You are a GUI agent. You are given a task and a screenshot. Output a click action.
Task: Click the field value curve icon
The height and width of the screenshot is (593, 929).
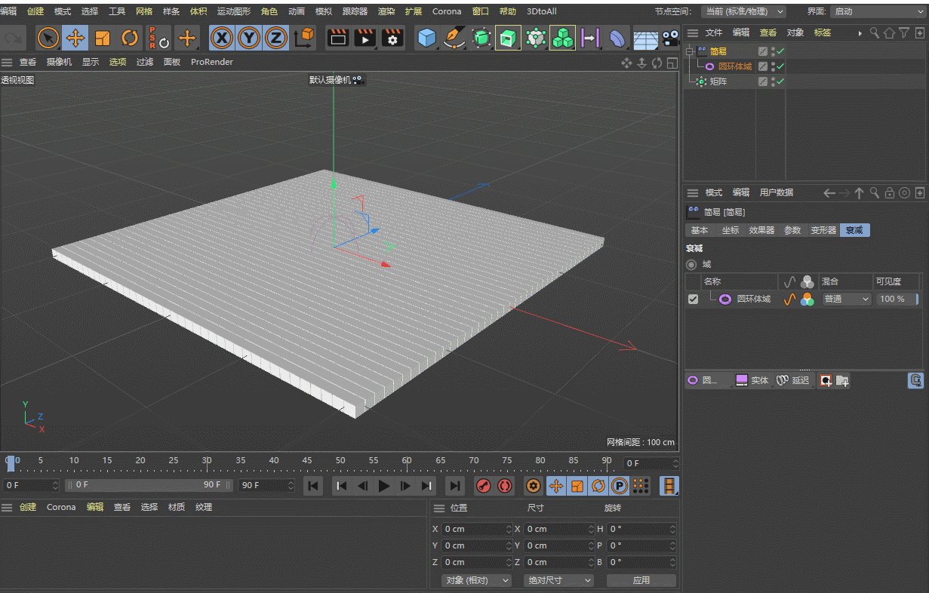click(x=790, y=300)
